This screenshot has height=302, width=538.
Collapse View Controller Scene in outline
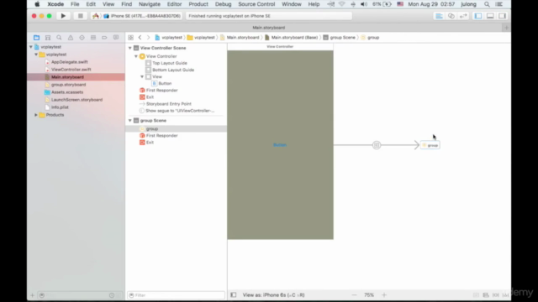tap(130, 48)
